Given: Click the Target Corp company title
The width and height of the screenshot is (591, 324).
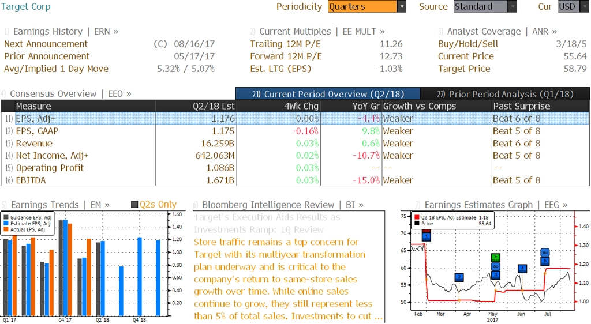Looking at the screenshot, I should 25,6.
